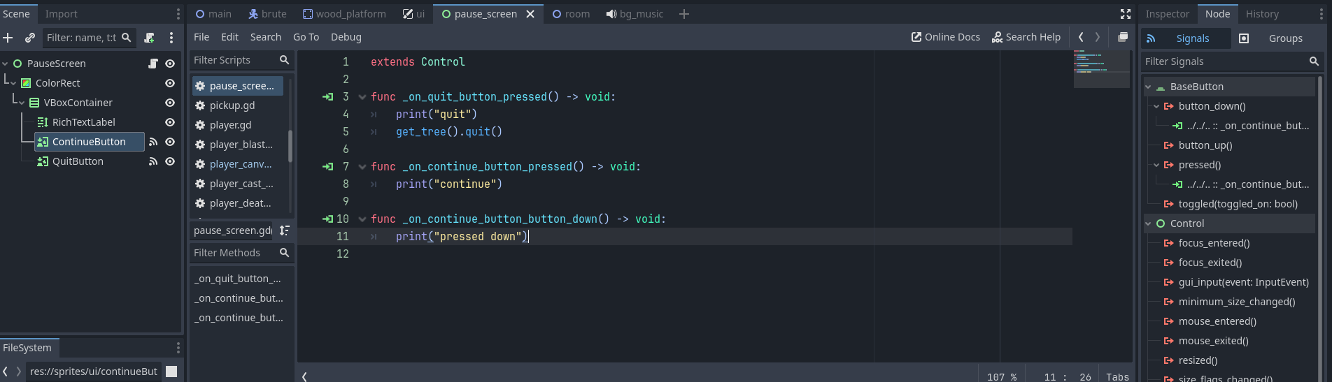This screenshot has width=1332, height=382.
Task: Toggle scripts panel arrow at editor bottom
Action: tap(304, 377)
